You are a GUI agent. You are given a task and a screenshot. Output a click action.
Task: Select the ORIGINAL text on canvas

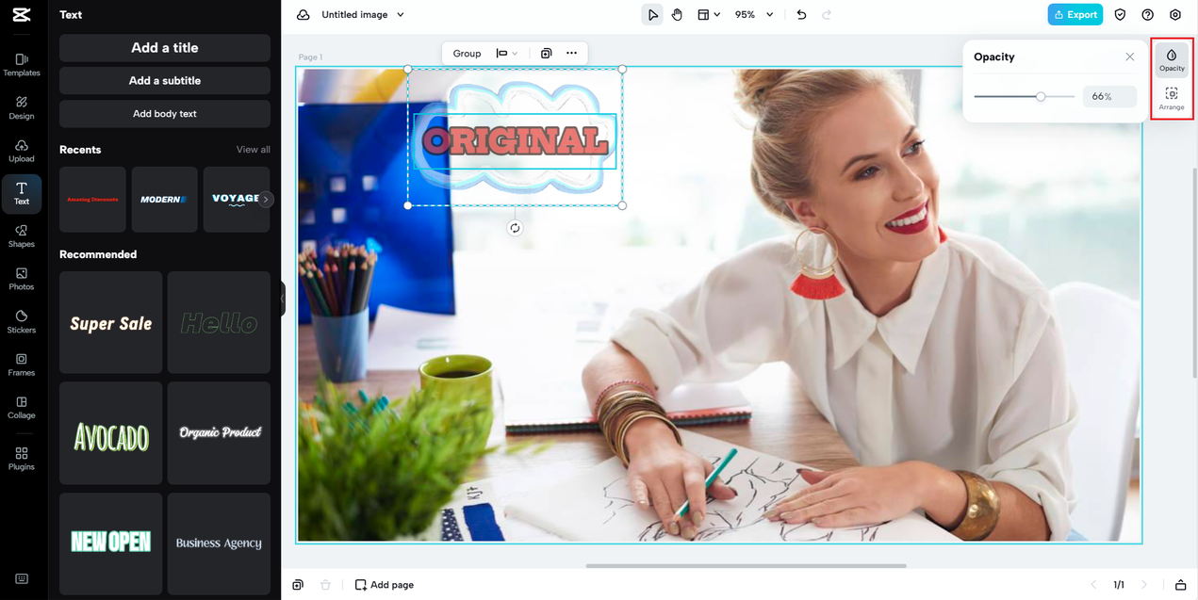[x=515, y=141]
